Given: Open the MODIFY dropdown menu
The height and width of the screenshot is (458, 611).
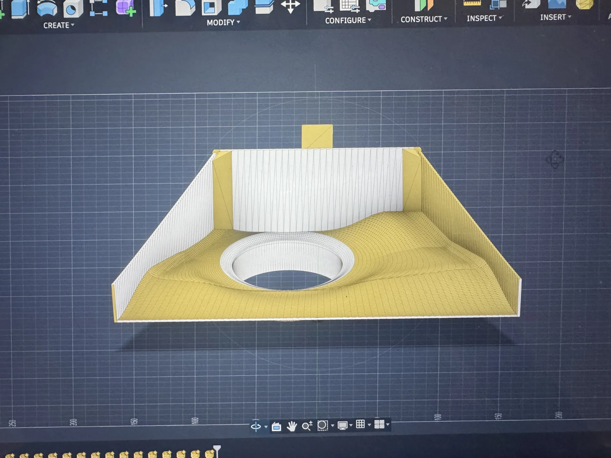Looking at the screenshot, I should (x=223, y=22).
